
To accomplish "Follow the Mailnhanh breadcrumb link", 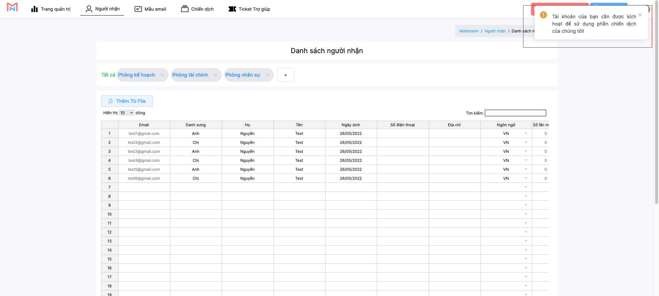I will pos(469,31).
